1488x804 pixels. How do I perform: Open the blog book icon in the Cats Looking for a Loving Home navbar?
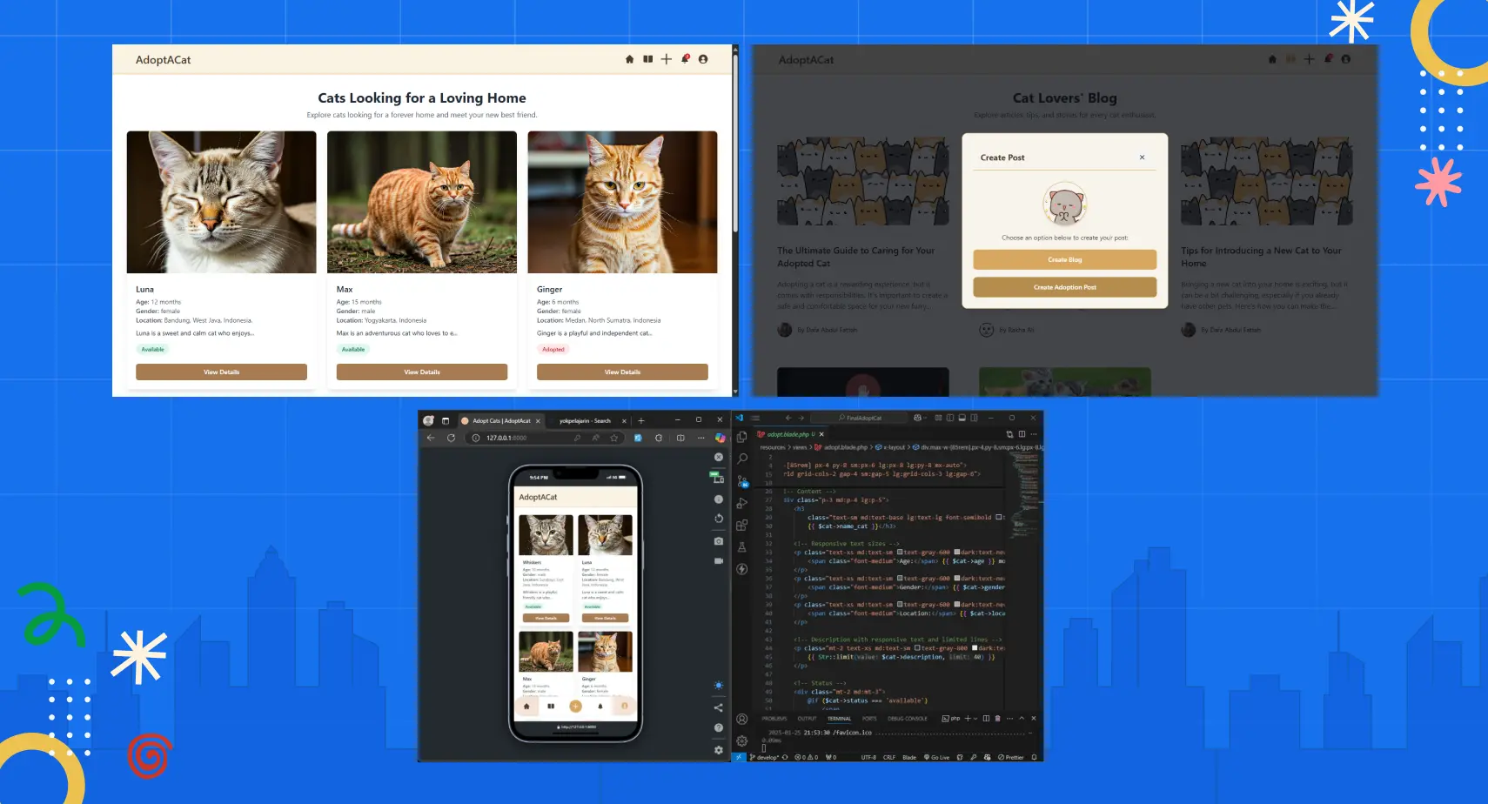tap(647, 59)
